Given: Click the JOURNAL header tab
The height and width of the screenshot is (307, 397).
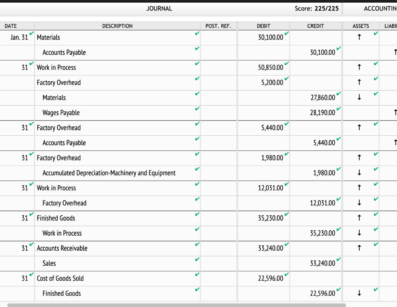Looking at the screenshot, I should (159, 8).
